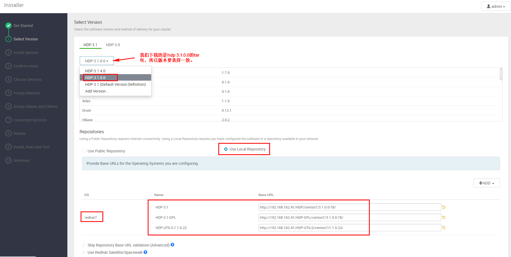This screenshot has width=511, height=257.
Task: Click the Assign Masters step label
Action: [27, 93]
